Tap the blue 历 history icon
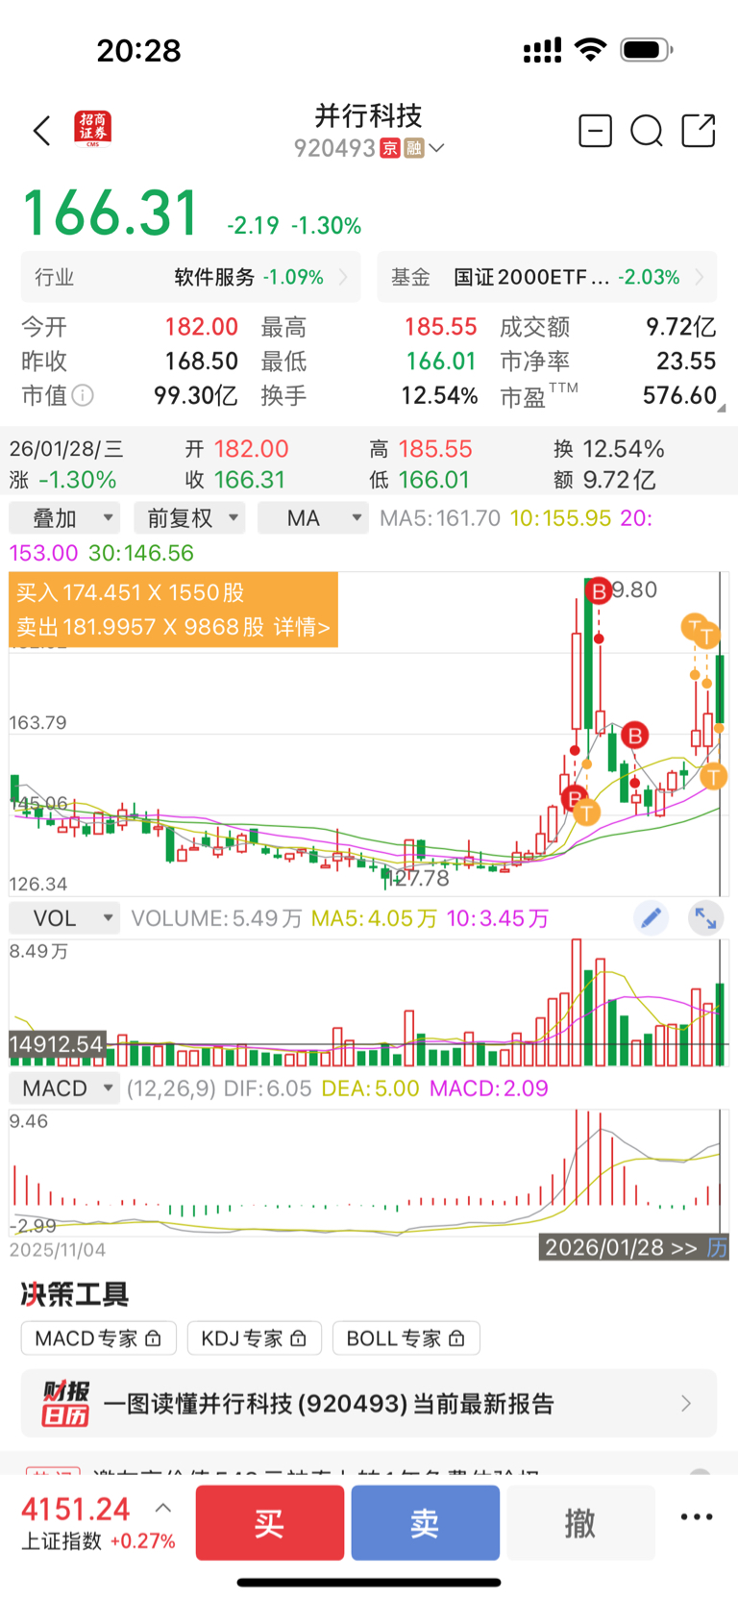Viewport: 738px width, 1601px height. pyautogui.click(x=717, y=1248)
